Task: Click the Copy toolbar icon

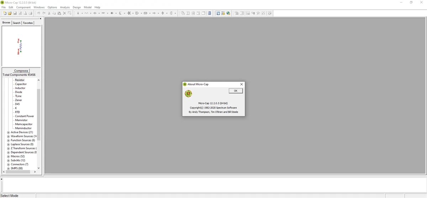Action: [x=54, y=13]
